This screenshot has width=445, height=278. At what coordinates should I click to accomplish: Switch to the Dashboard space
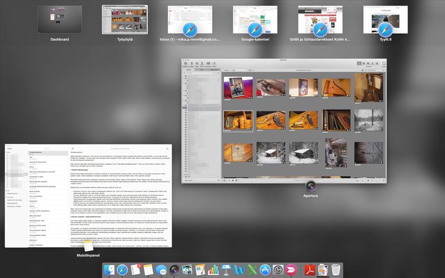click(59, 19)
